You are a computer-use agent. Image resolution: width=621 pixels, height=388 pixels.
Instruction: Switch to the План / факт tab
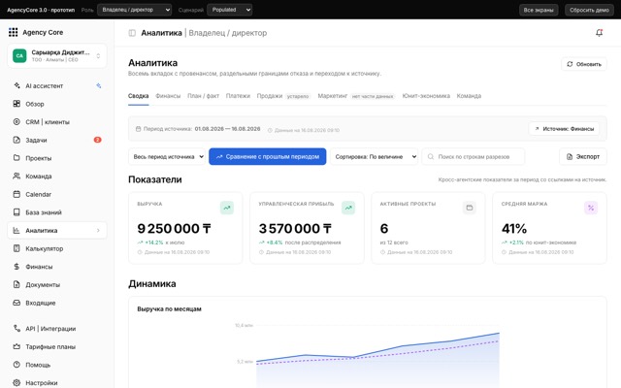click(203, 96)
